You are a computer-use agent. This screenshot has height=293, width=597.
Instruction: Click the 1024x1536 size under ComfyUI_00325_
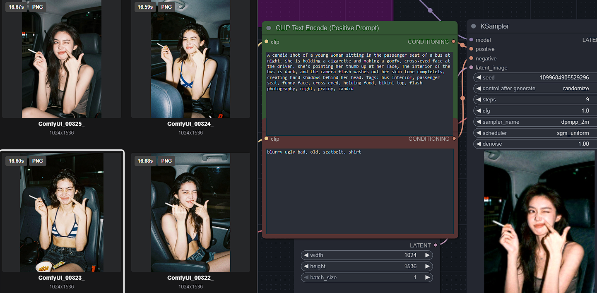62,133
